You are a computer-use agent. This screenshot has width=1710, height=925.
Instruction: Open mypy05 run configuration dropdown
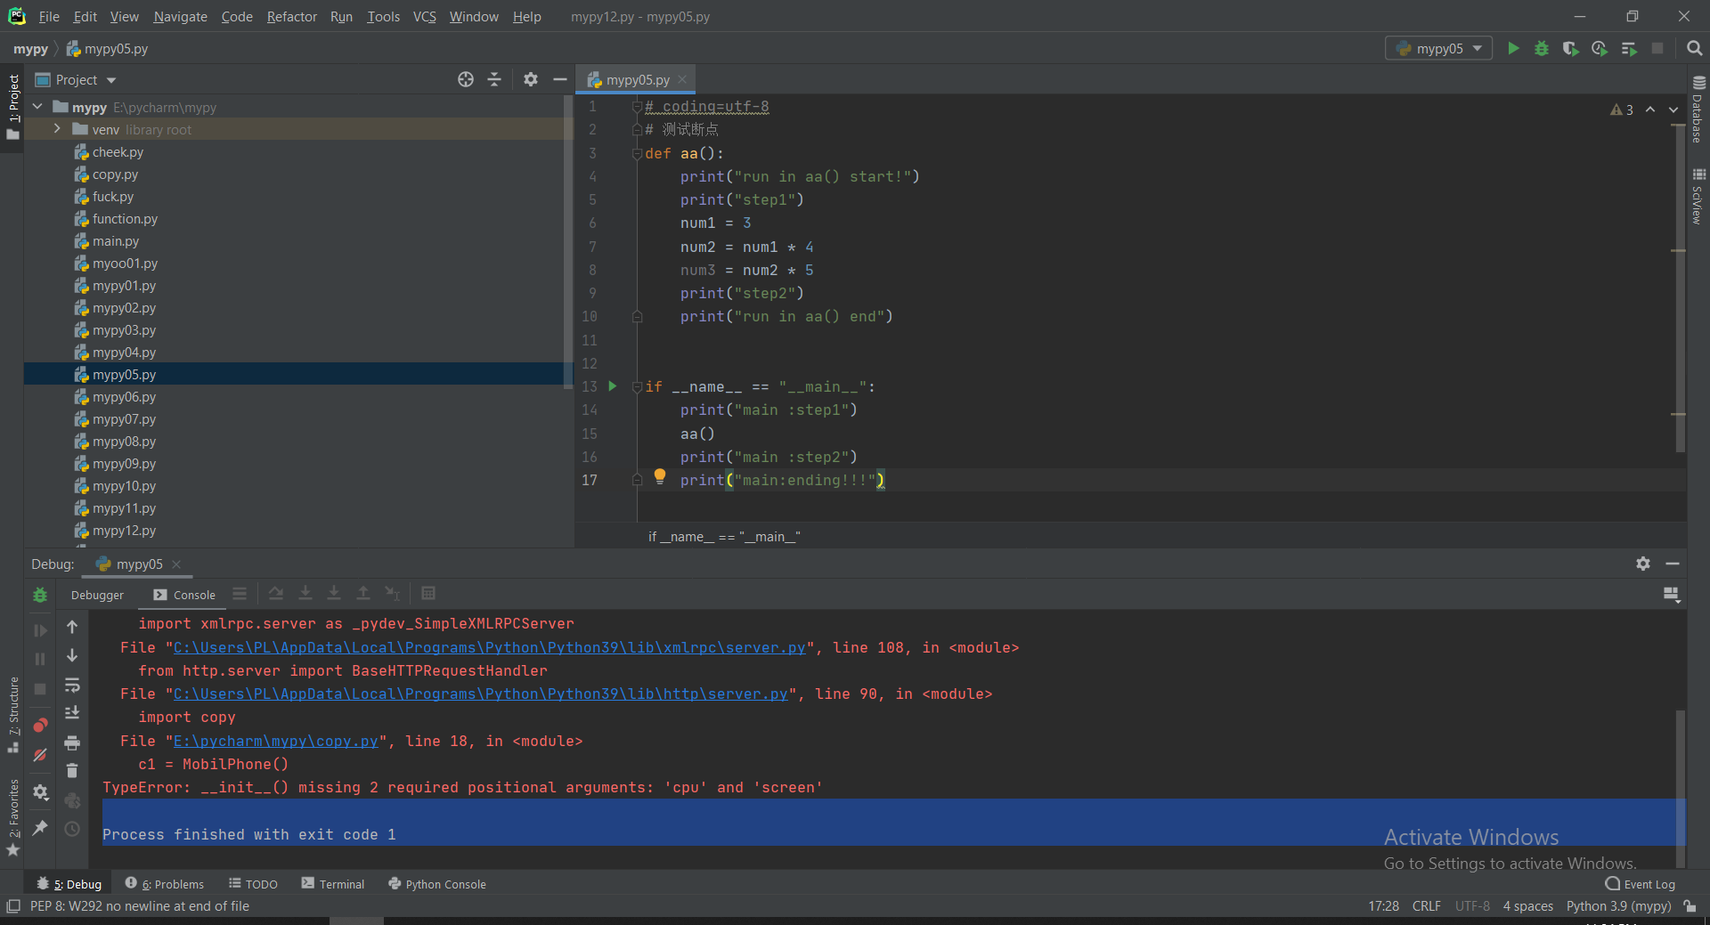(1439, 48)
